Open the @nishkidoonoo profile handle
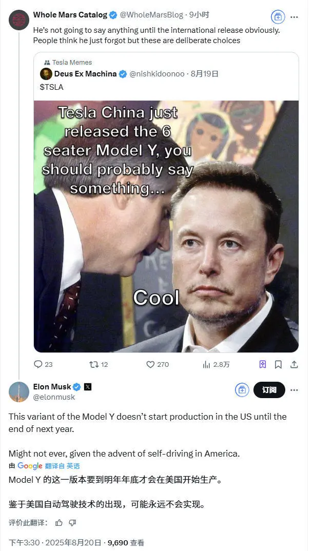Screen dimensions: 314x551 (x=157, y=74)
